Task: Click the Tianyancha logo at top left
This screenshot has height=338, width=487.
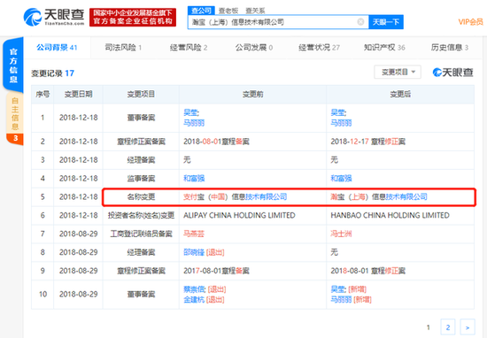Action: tap(54, 17)
